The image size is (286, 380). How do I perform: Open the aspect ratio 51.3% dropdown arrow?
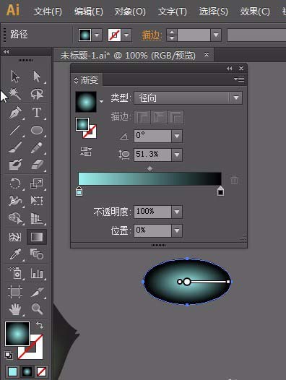pos(177,155)
